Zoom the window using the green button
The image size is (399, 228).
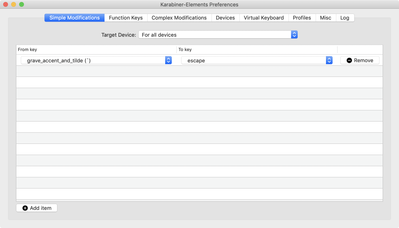point(22,4)
